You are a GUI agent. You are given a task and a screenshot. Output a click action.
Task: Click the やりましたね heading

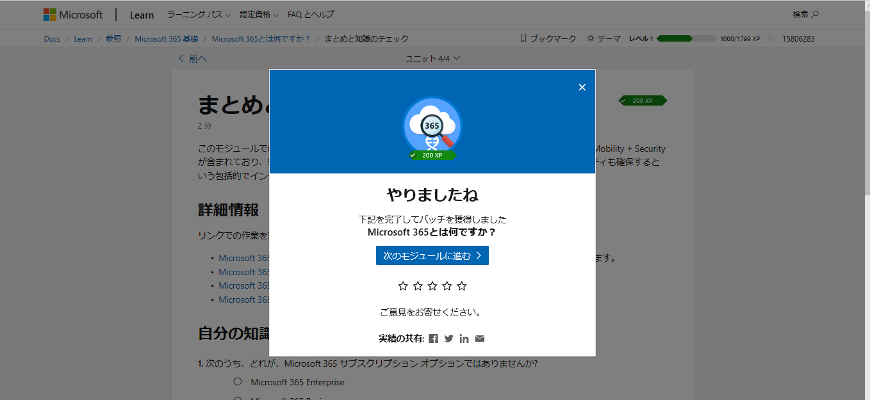point(432,195)
